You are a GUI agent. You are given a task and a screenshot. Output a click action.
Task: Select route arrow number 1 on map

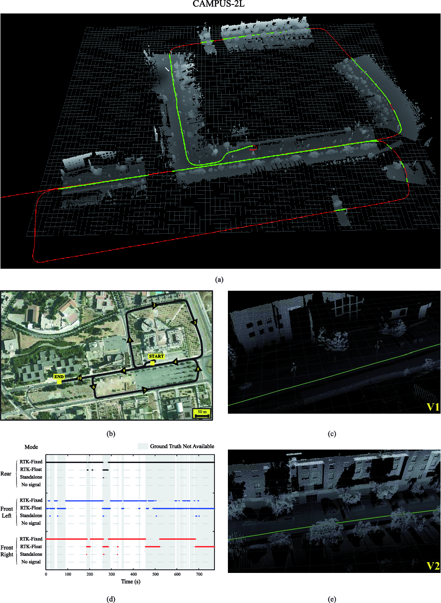[130, 340]
